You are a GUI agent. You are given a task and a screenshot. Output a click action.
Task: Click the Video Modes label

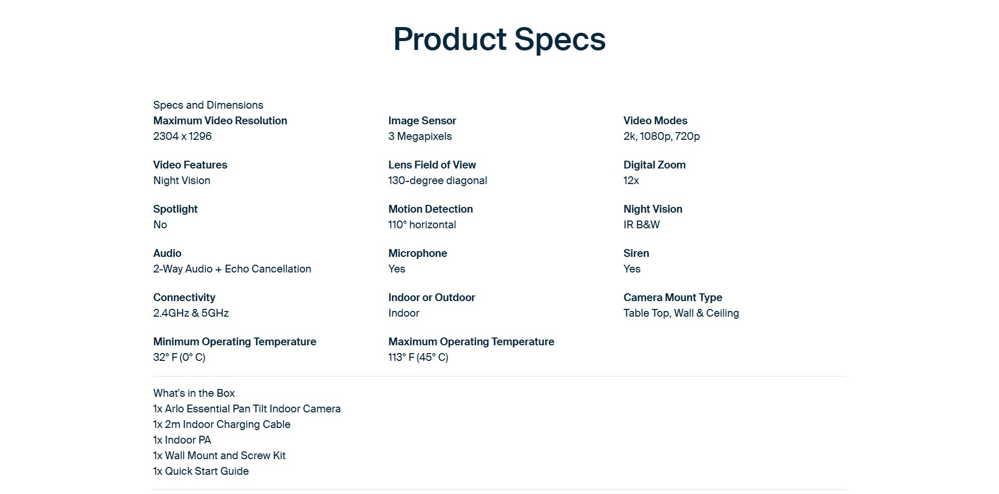pos(655,121)
